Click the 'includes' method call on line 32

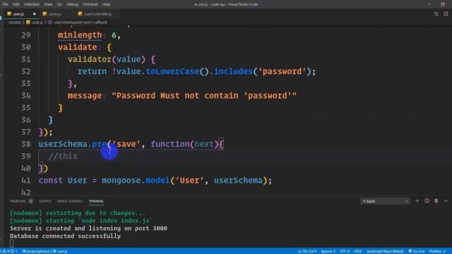pyautogui.click(x=233, y=71)
